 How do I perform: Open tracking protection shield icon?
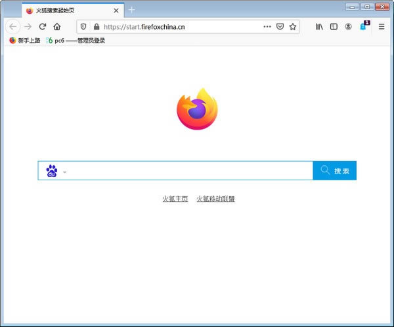(x=83, y=27)
